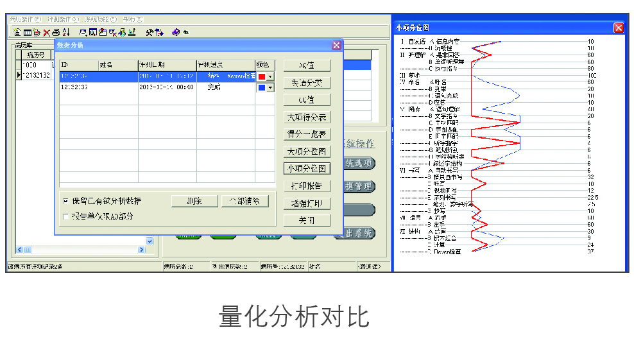Click the A-Z sort toolbar icon
This screenshot has height=346, width=634.
coord(66,32)
